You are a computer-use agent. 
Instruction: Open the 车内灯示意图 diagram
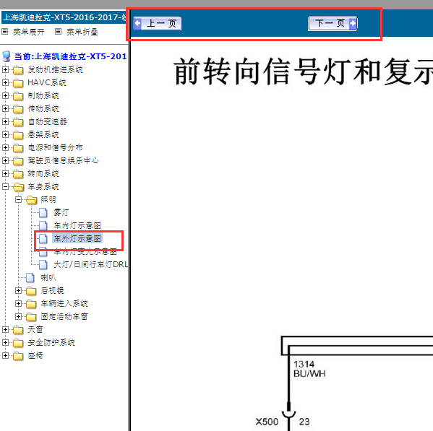[x=77, y=225]
